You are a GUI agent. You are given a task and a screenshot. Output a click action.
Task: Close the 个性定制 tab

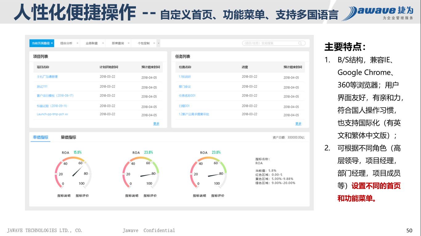click(154, 43)
